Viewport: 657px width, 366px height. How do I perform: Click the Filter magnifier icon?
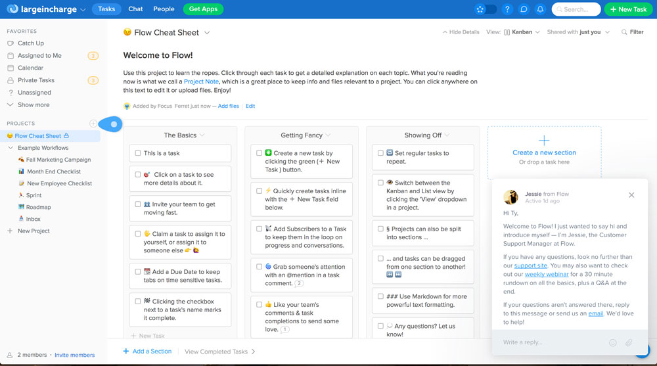(x=624, y=32)
